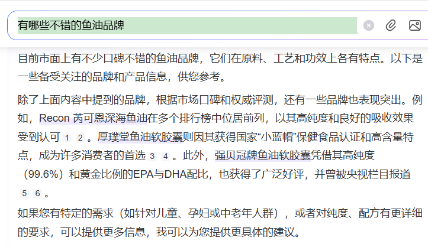
Task: Click the (99.6%) purity figure
Action: (x=43, y=174)
